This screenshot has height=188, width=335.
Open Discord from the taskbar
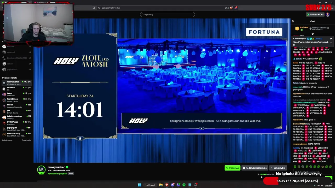172,185
